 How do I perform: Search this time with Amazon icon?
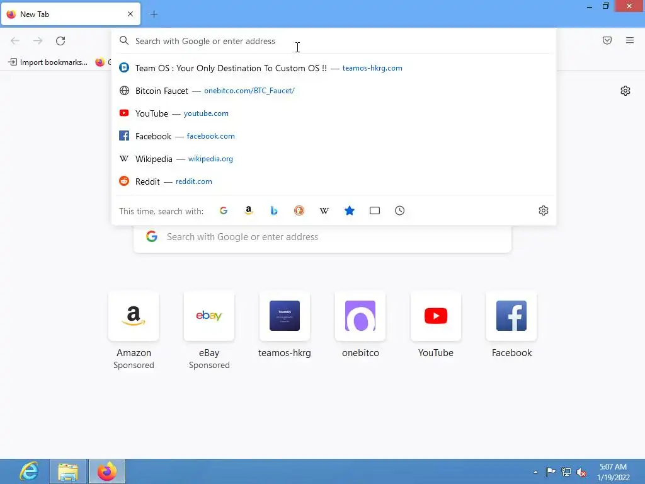coord(248,210)
